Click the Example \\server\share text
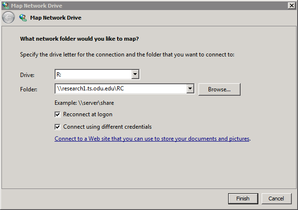The image size is (298, 210). click(84, 103)
